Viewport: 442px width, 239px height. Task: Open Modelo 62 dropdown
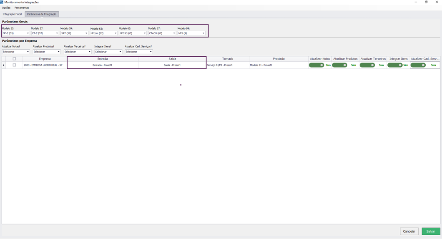coord(103,33)
